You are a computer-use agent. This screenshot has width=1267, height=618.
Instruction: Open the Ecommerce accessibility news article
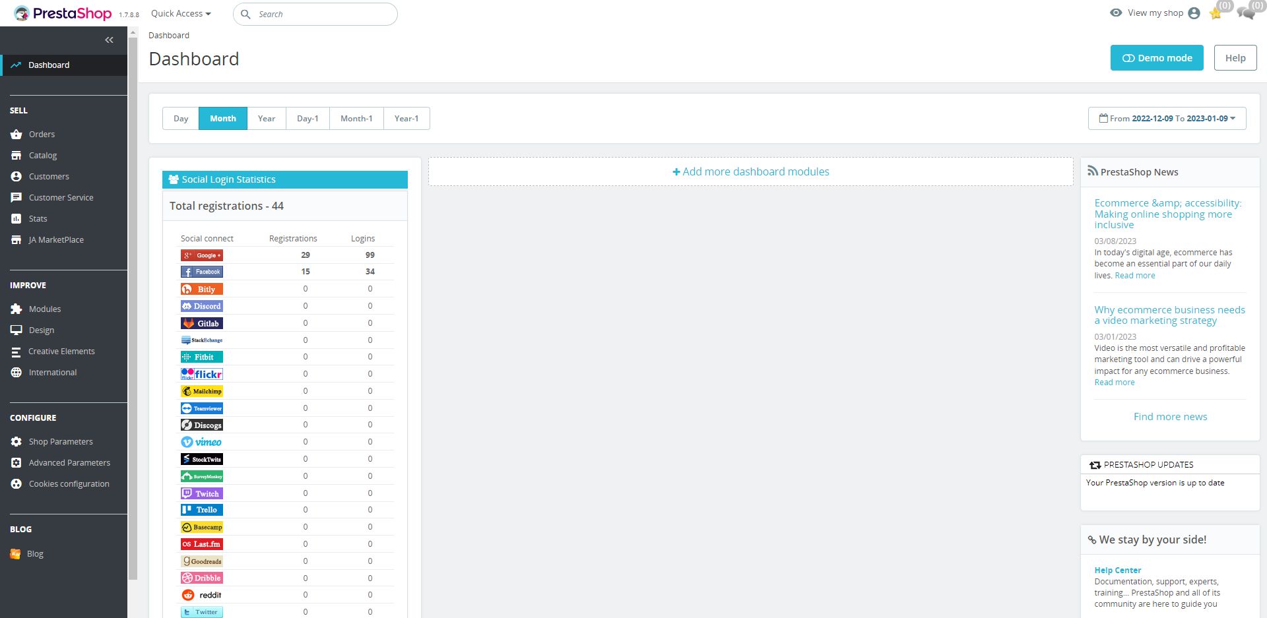click(1168, 214)
